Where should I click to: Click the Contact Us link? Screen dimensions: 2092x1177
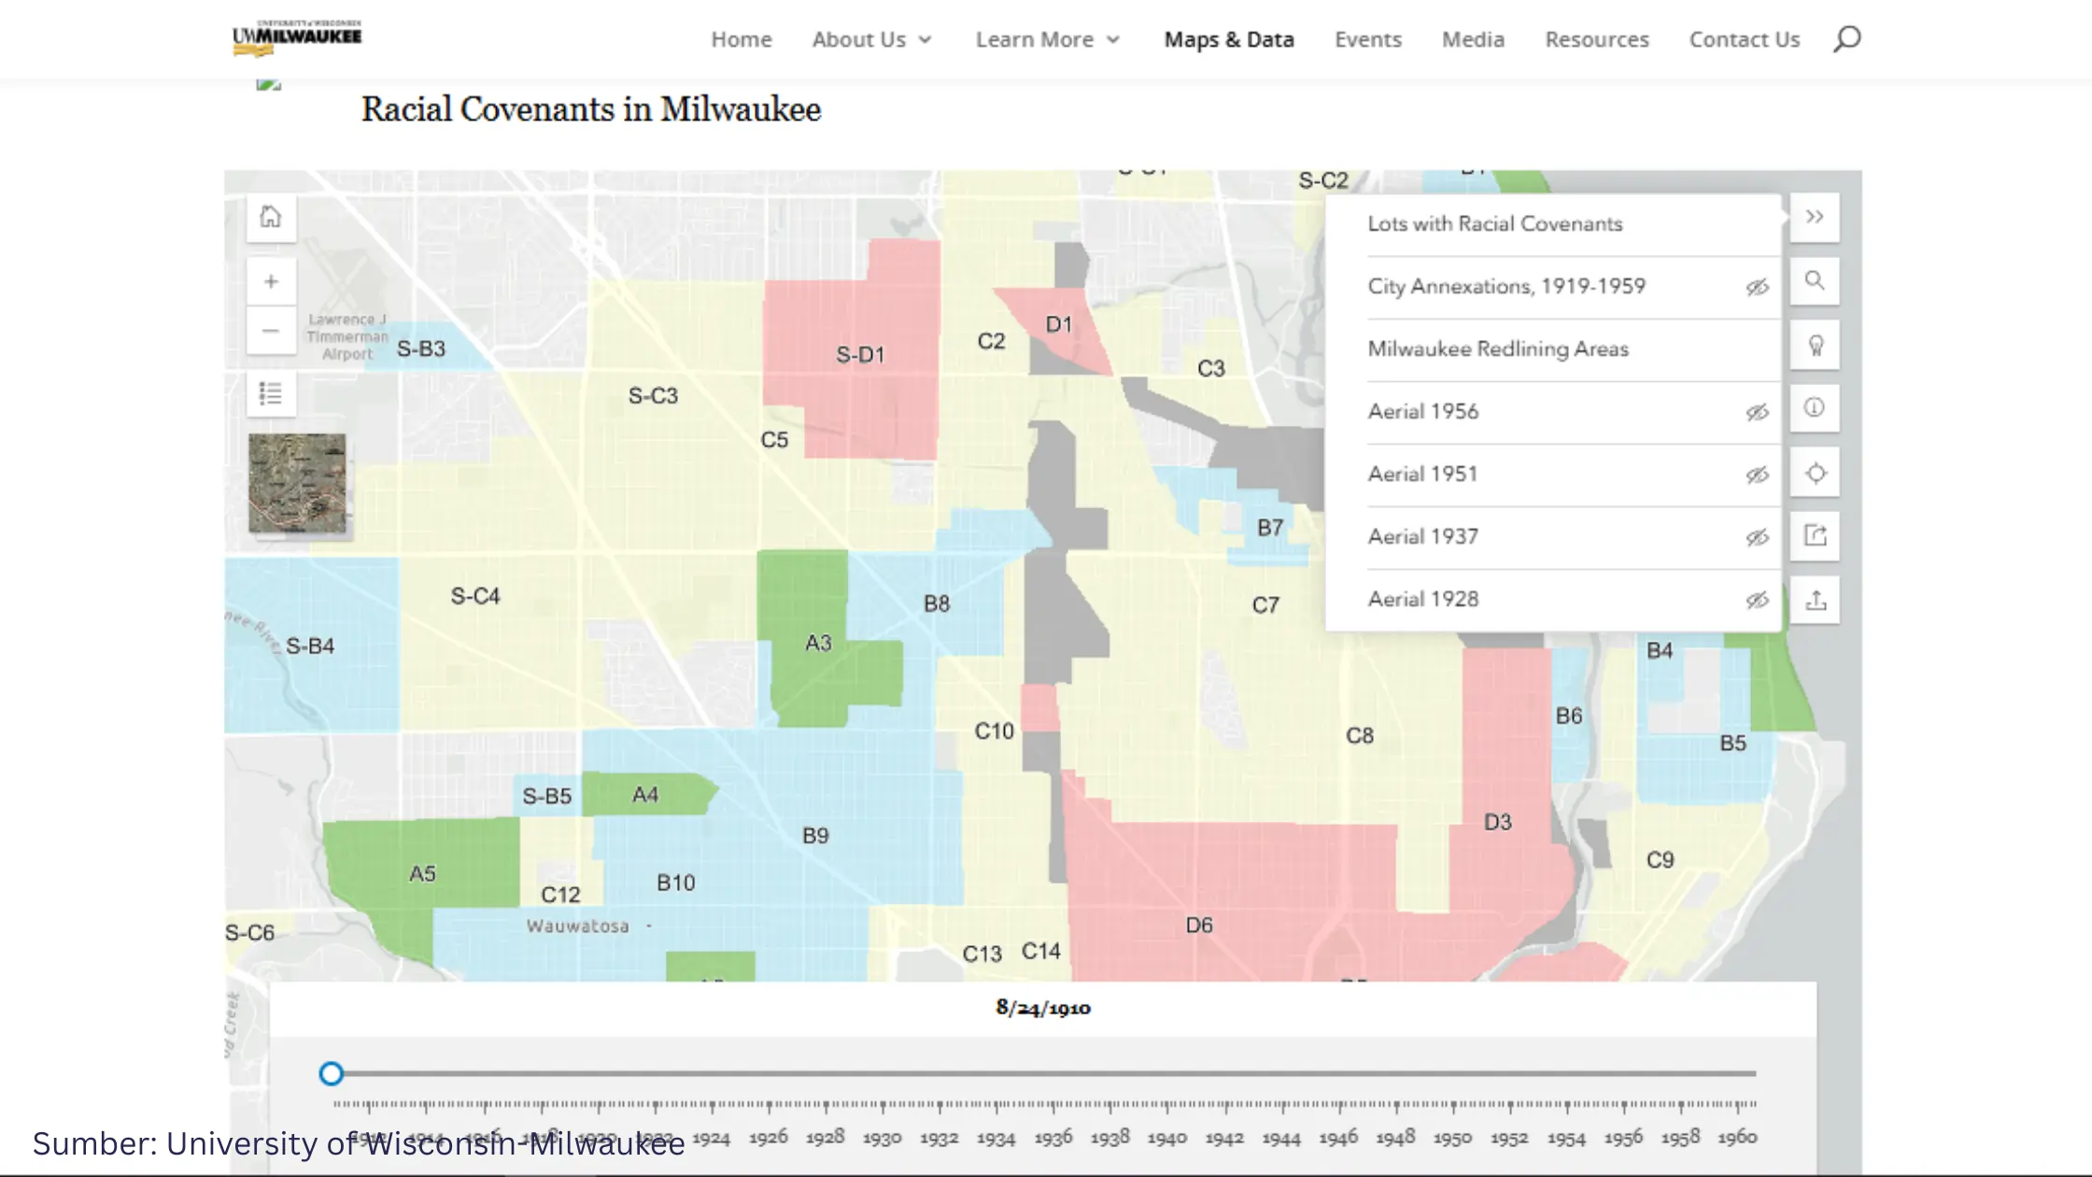coord(1744,39)
